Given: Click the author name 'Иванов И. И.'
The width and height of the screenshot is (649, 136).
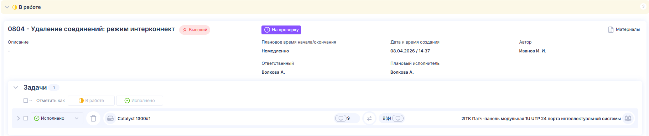Looking at the screenshot, I should point(533,51).
